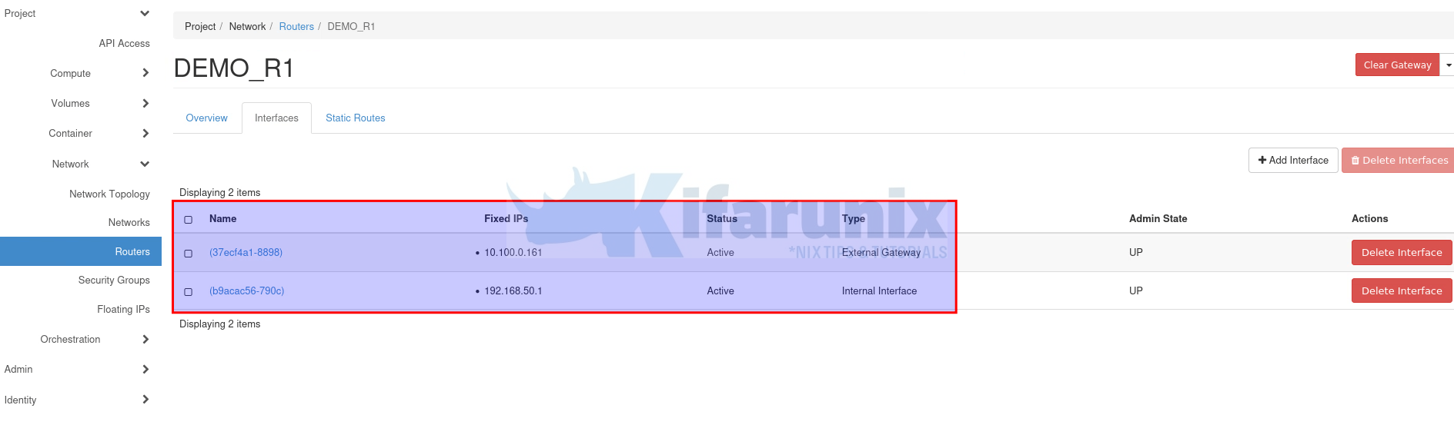Viewport: 1454px width, 425px height.
Task: Open the Routers breadcrumb link
Action: (296, 26)
